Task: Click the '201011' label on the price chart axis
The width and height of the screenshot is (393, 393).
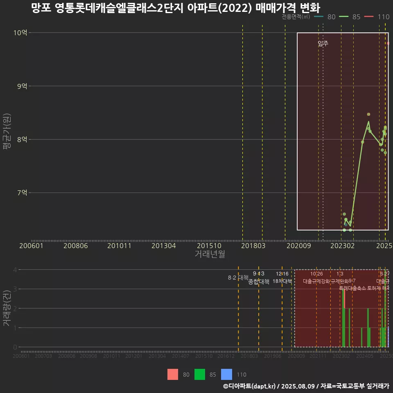Action: (119, 246)
